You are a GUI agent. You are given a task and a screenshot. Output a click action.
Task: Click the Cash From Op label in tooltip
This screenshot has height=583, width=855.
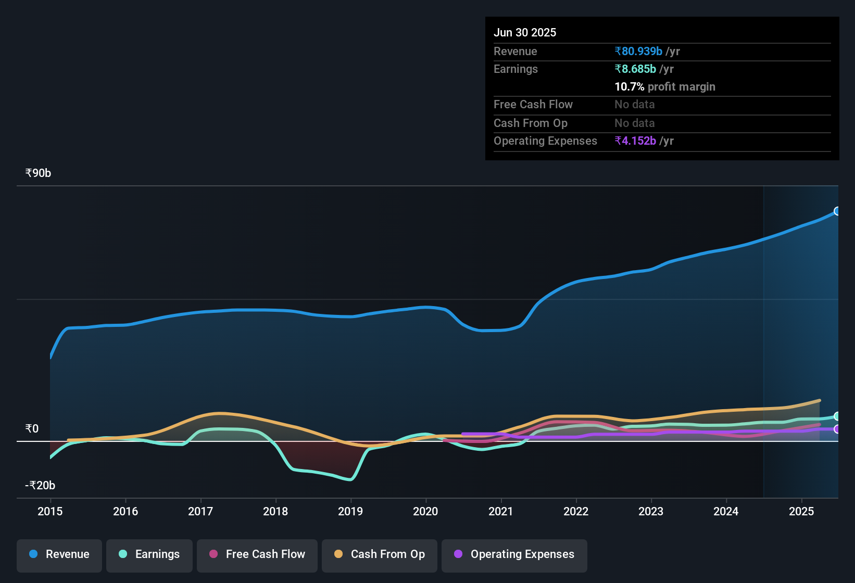(x=531, y=123)
